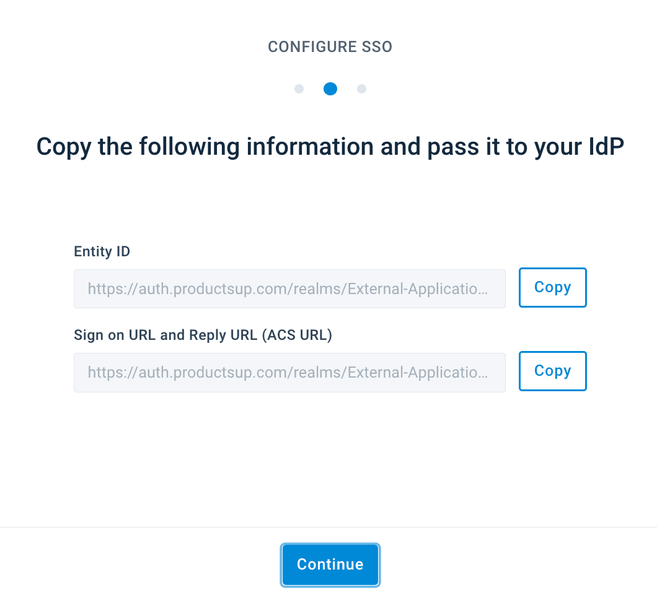Click the CONFIGURE SSO heading
This screenshot has height=598, width=657.
point(330,46)
